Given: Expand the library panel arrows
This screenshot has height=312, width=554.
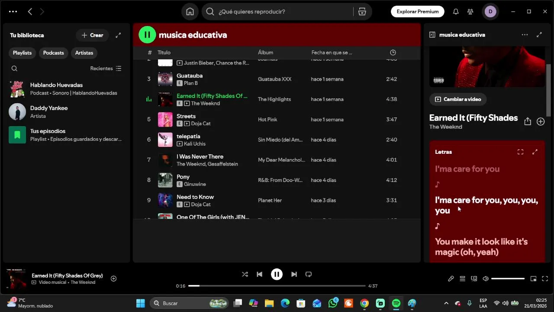Looking at the screenshot, I should (118, 35).
